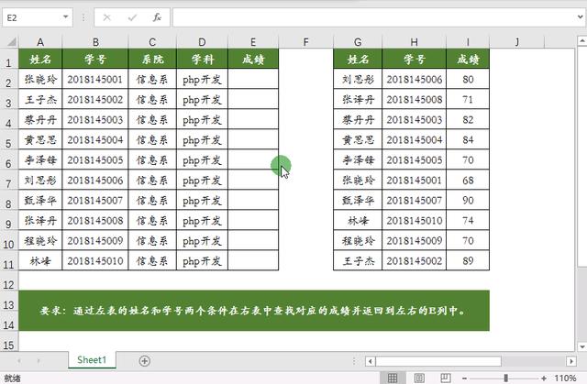Screen dimensions: 587x384
Task: Add a new sheet with plus icon
Action: [x=145, y=361]
